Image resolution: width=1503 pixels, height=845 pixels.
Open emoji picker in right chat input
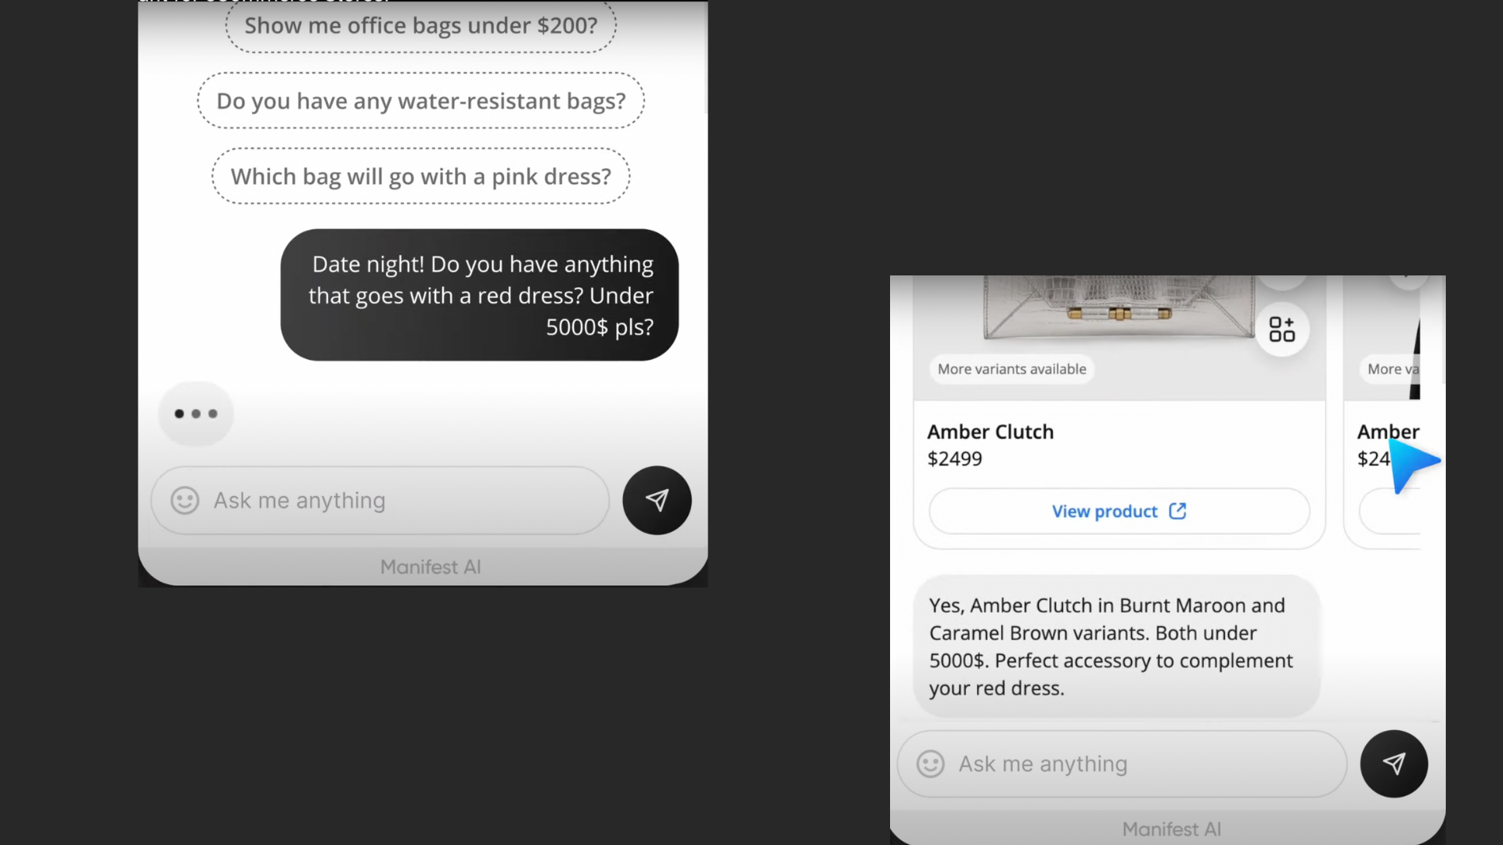click(930, 764)
